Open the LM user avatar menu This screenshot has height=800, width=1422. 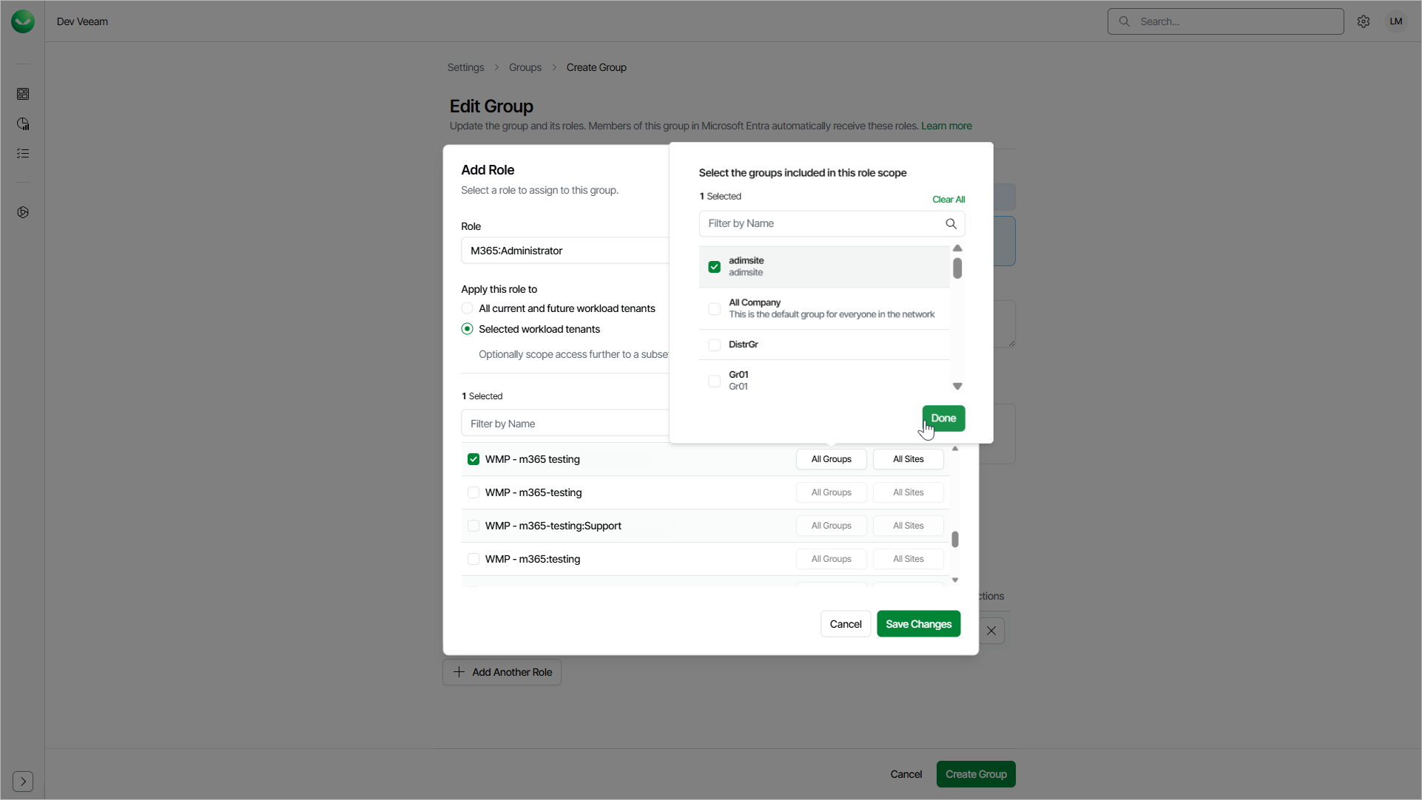click(1396, 21)
